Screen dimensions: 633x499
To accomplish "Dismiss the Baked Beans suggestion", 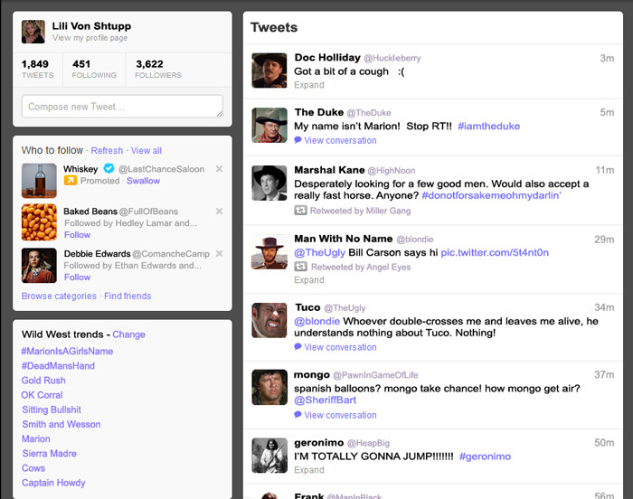I will pyautogui.click(x=219, y=212).
